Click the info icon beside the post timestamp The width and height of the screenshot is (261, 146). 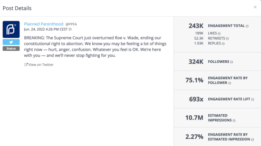click(x=70, y=29)
